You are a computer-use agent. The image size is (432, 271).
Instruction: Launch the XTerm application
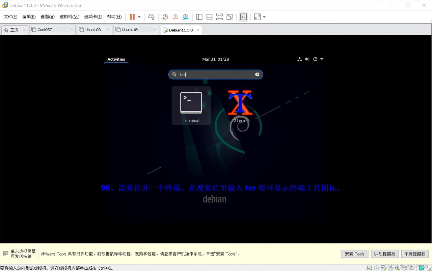click(x=240, y=106)
